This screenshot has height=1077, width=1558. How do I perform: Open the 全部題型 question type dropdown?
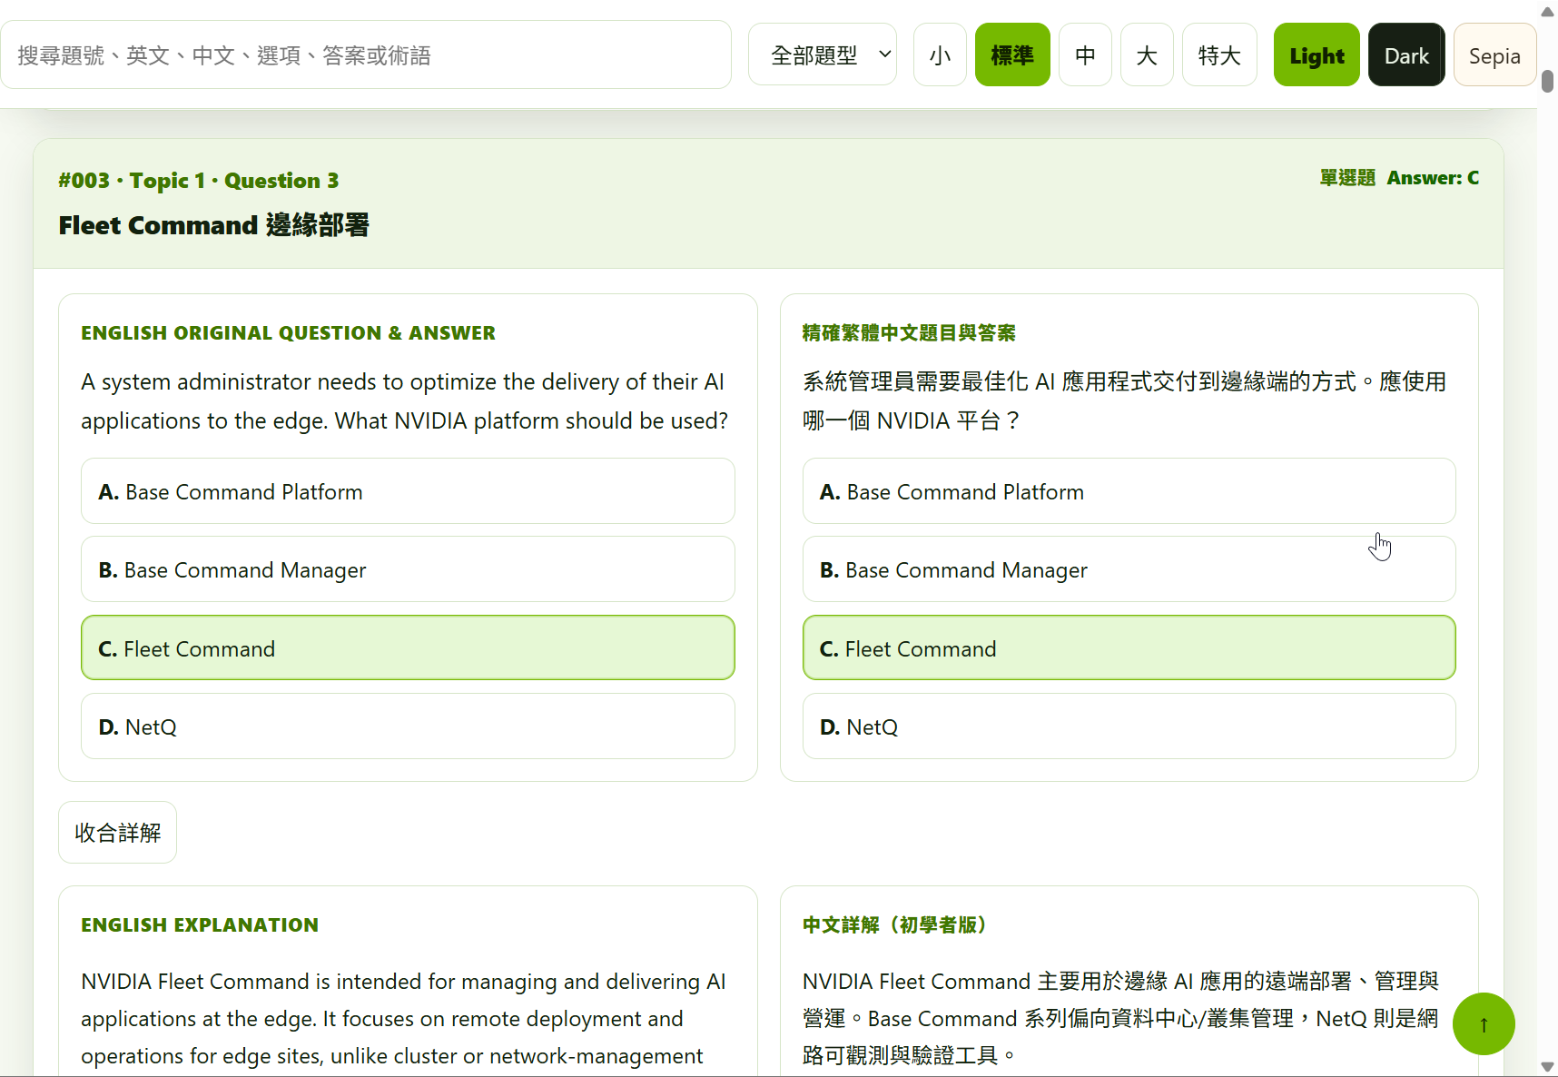(x=823, y=55)
